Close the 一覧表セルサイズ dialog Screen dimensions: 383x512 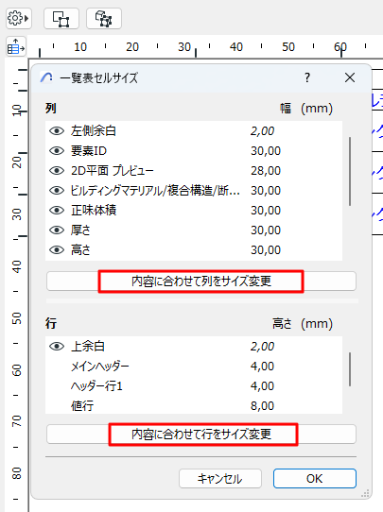point(350,77)
